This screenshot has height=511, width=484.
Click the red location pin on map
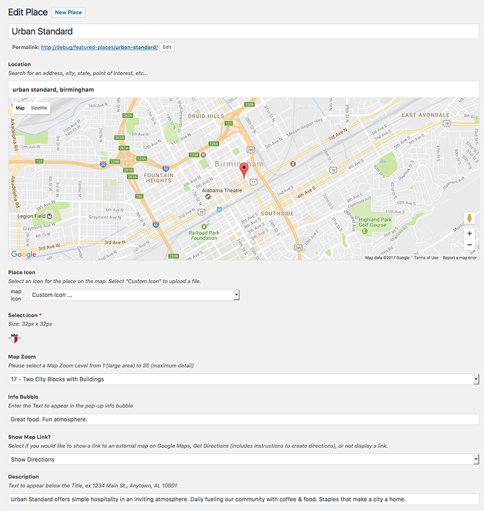click(x=244, y=170)
